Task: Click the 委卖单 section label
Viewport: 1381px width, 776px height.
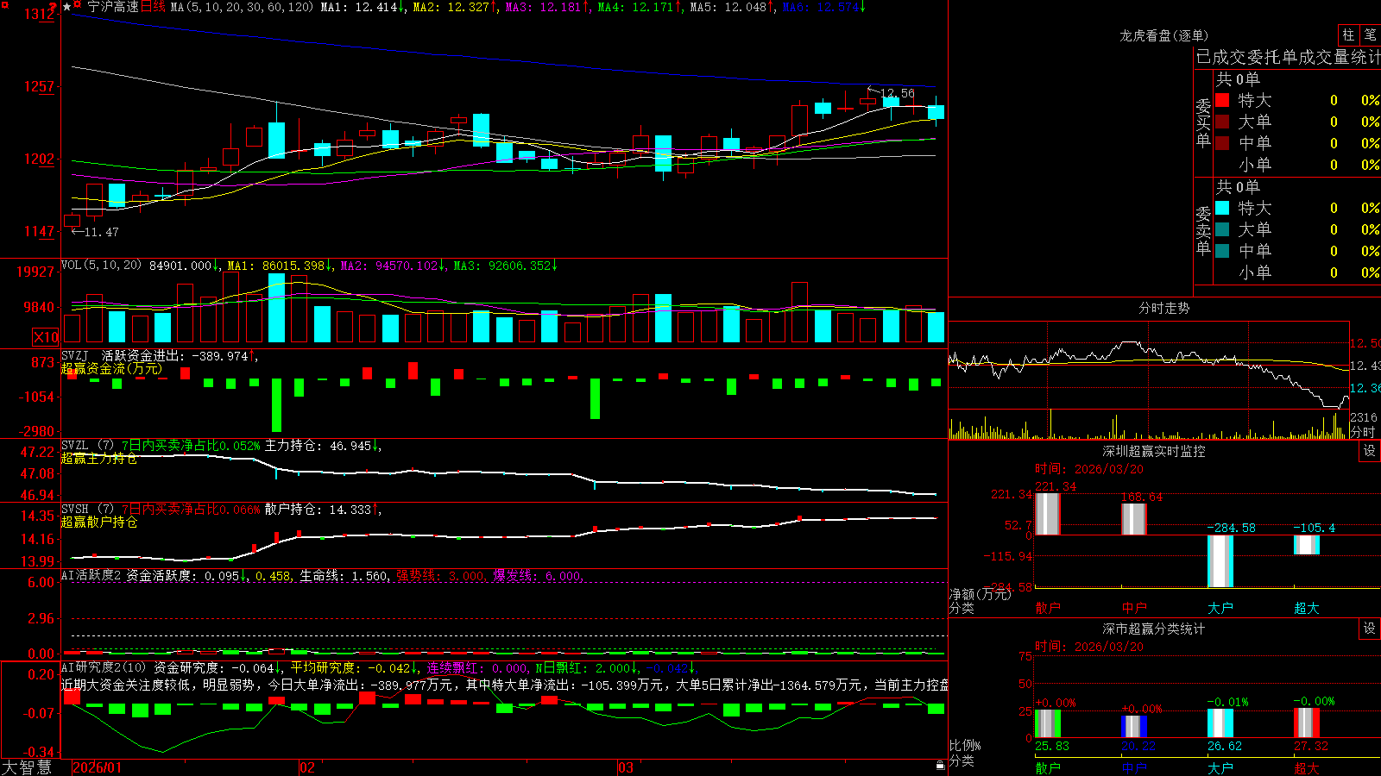Action: 1203,231
